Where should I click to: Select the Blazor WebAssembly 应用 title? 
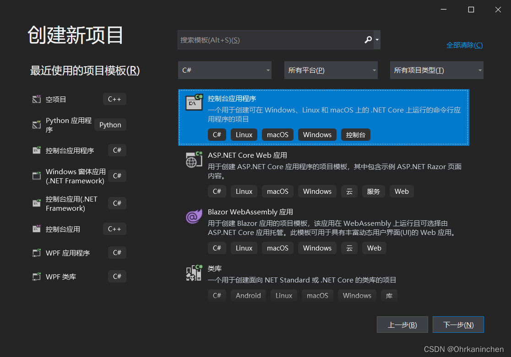point(250,212)
